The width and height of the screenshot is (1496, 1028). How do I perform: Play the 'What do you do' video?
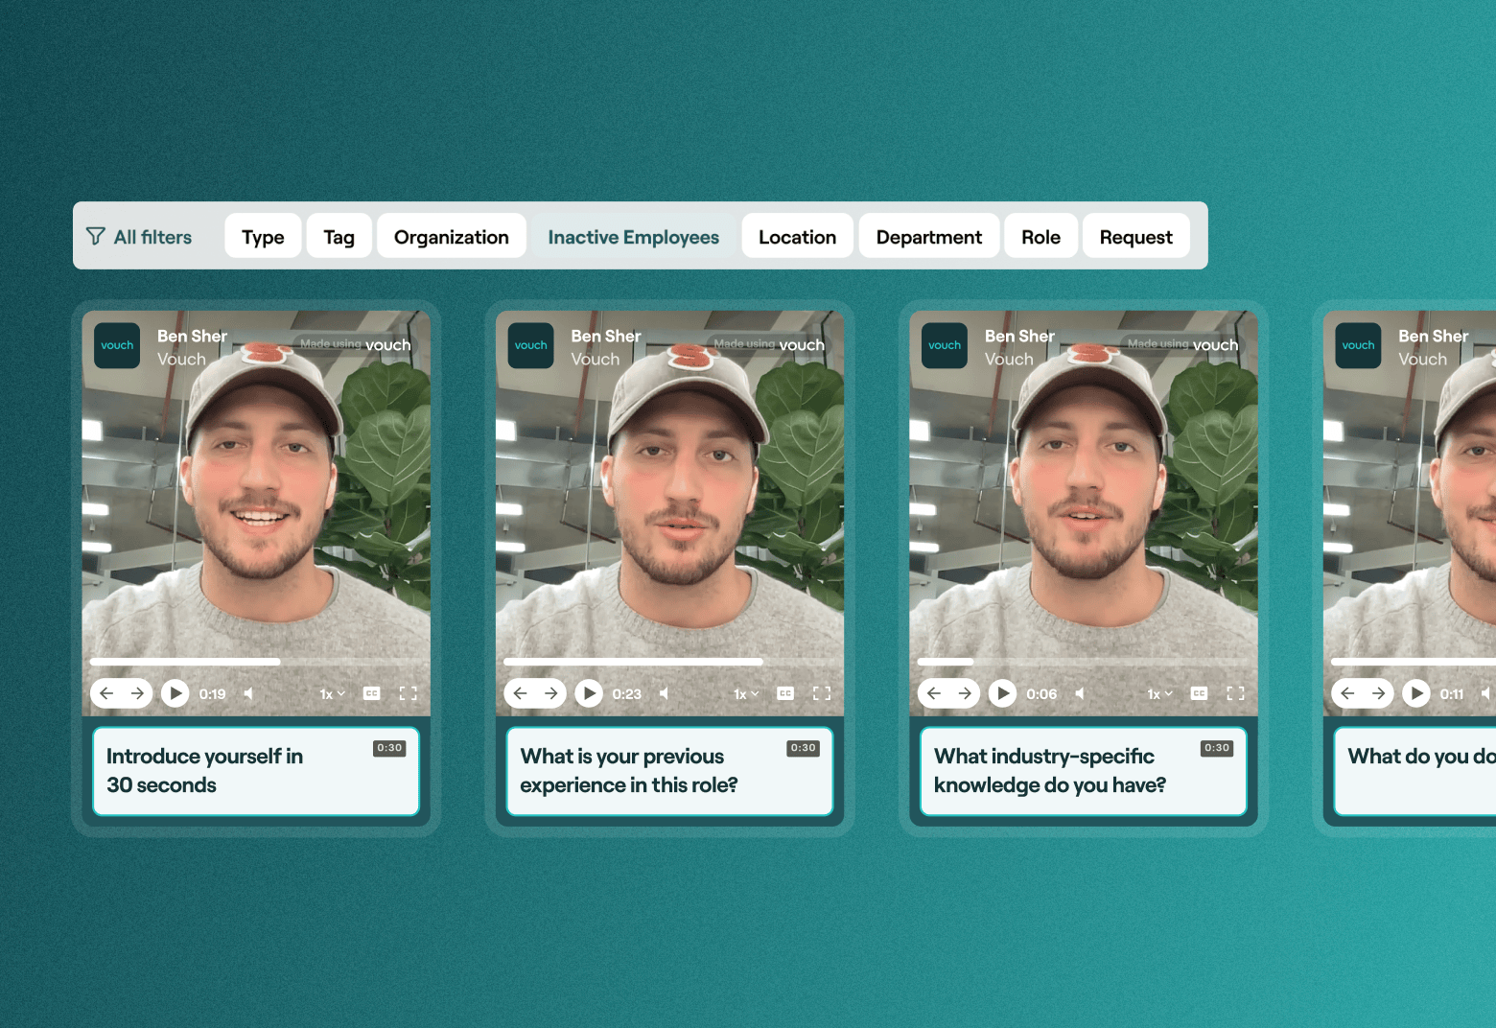click(x=1416, y=693)
